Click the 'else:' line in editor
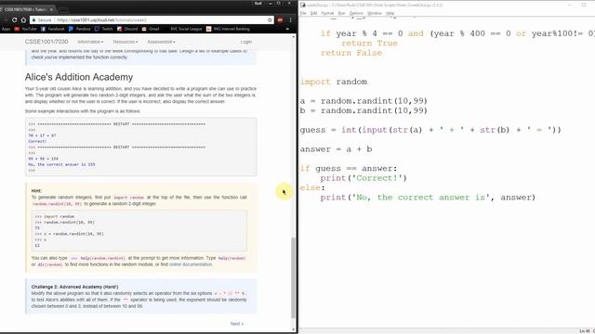595x334 pixels. 312,187
